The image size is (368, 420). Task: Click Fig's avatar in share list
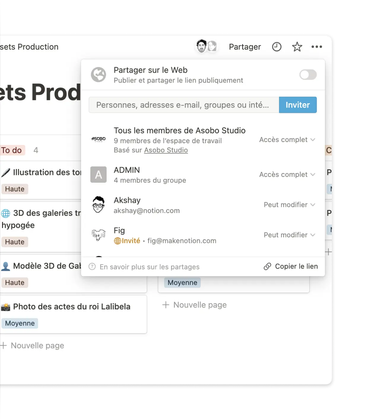point(99,235)
